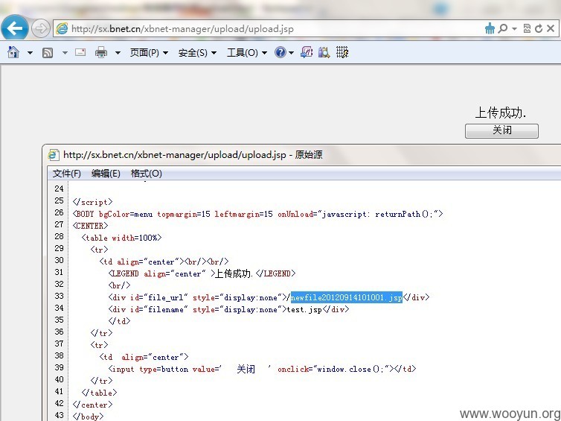The image size is (561, 421).
Task: Open 文件(F) menu in source viewer
Action: pos(67,174)
